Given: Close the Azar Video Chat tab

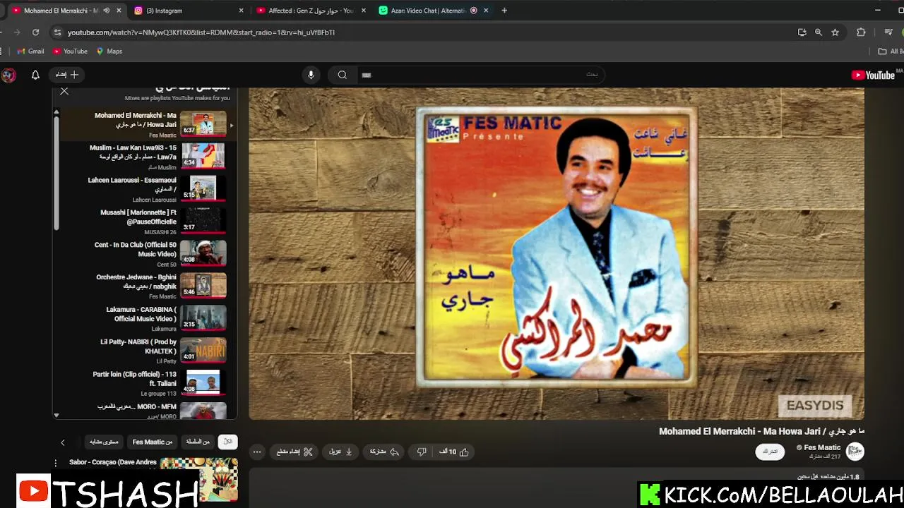Looking at the screenshot, I should point(486,11).
